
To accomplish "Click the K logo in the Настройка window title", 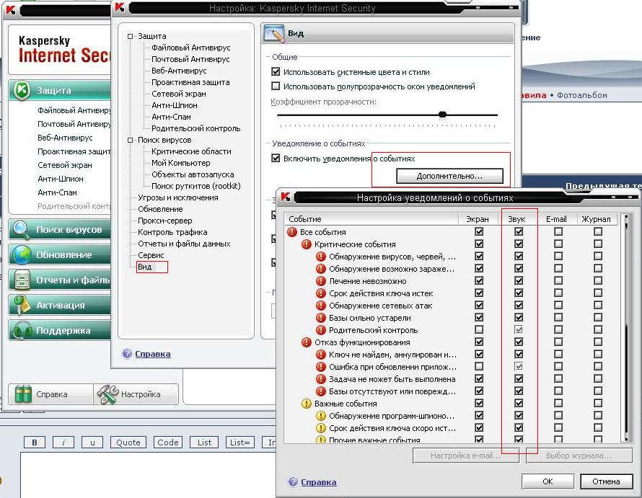I will (120, 7).
